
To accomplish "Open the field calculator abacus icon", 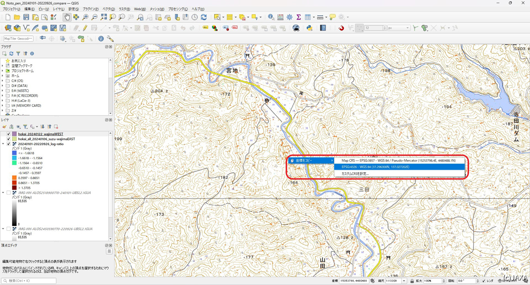I will pos(280,17).
